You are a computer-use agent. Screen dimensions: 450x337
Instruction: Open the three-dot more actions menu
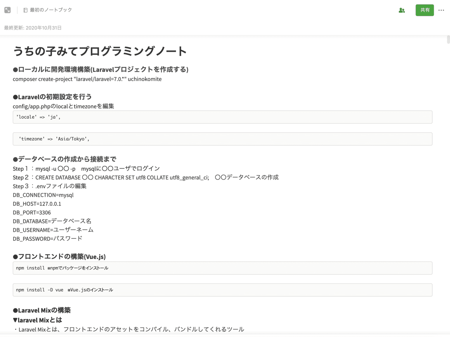pyautogui.click(x=441, y=10)
